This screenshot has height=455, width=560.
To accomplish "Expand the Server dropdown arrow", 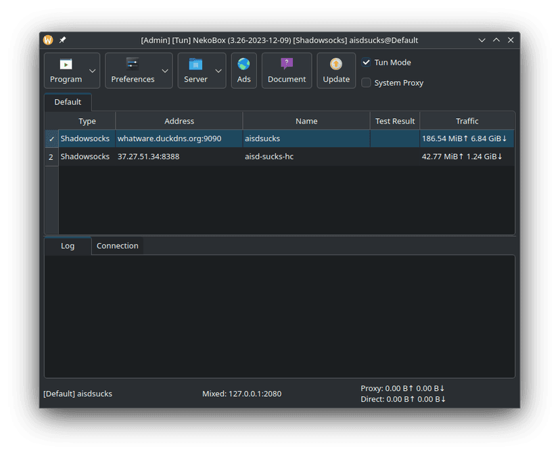I will pyautogui.click(x=218, y=71).
